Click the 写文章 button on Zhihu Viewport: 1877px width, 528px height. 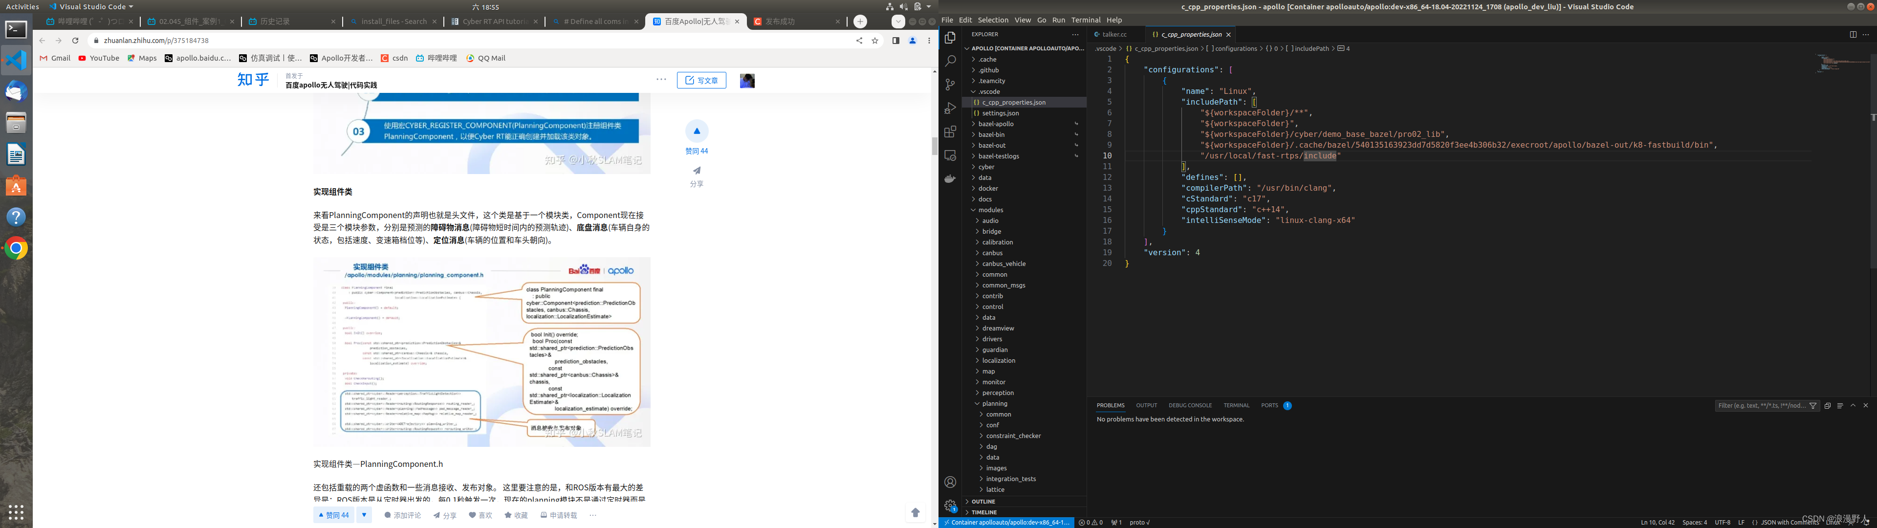coord(701,80)
